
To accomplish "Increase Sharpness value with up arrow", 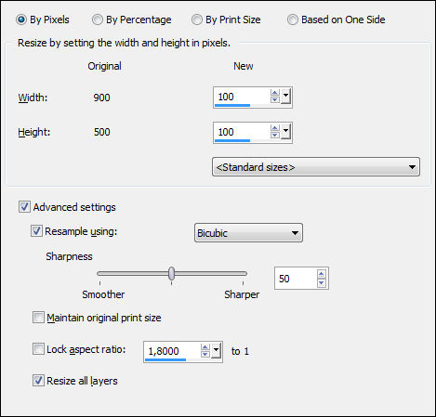I will [x=322, y=274].
